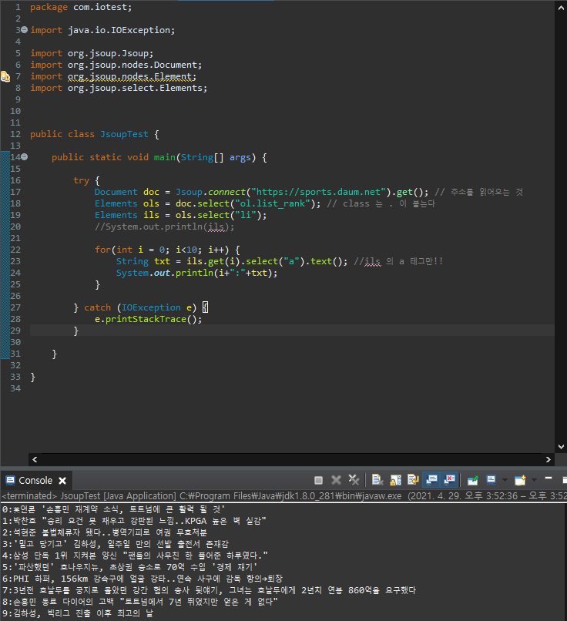Toggle Scroll Lock in the Console
The width and height of the screenshot is (567, 621).
395,481
